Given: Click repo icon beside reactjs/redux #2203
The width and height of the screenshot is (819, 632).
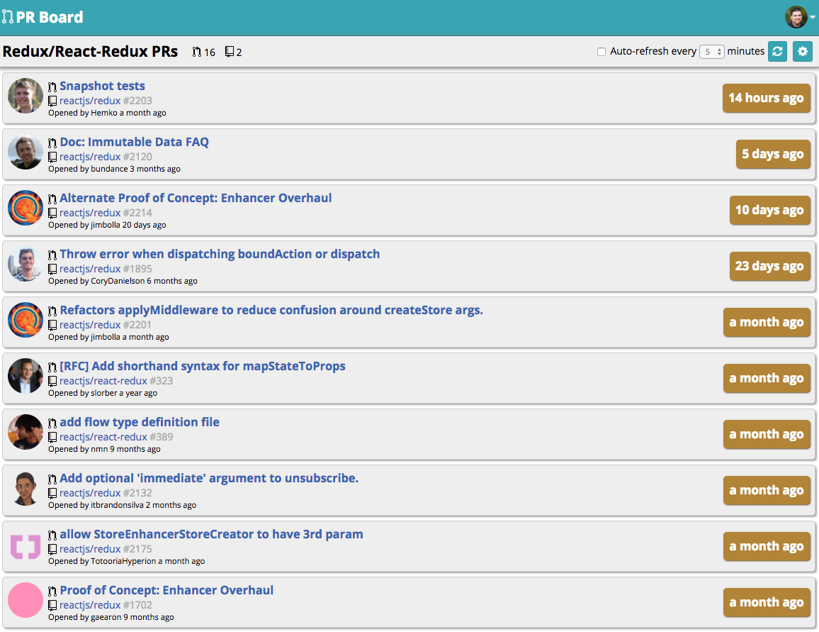Looking at the screenshot, I should pos(52,101).
